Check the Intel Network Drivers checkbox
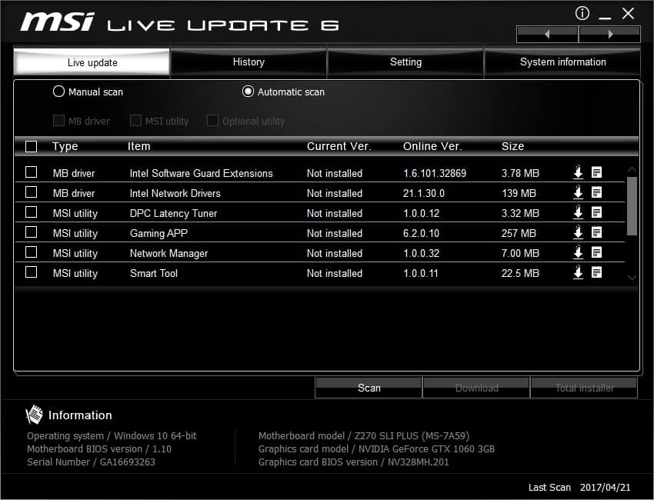The width and height of the screenshot is (654, 500). [32, 192]
